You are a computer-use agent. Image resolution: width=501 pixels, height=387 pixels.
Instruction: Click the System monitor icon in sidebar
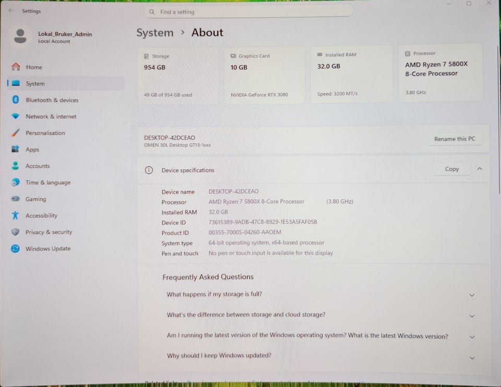tap(16, 83)
